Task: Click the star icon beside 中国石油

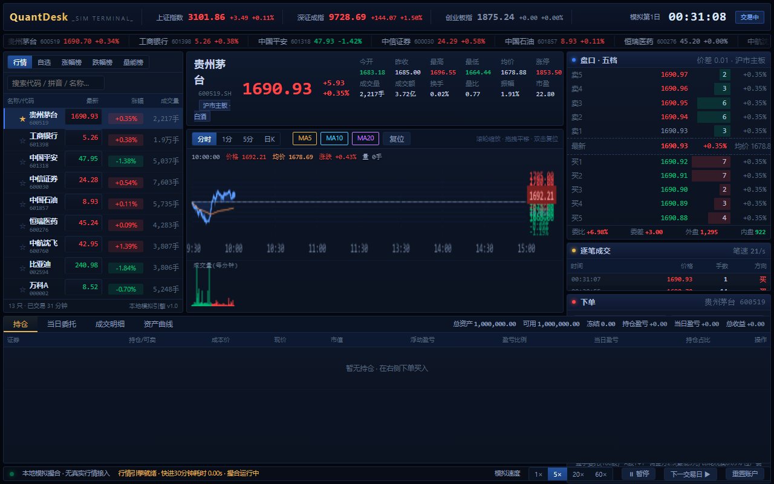Action: pyautogui.click(x=22, y=203)
